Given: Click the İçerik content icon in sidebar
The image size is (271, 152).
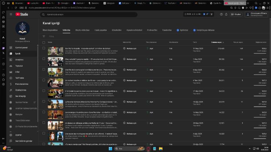Looking at the screenshot, I should 11,54.
